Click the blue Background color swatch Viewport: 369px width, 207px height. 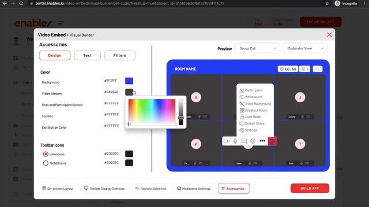click(x=129, y=81)
